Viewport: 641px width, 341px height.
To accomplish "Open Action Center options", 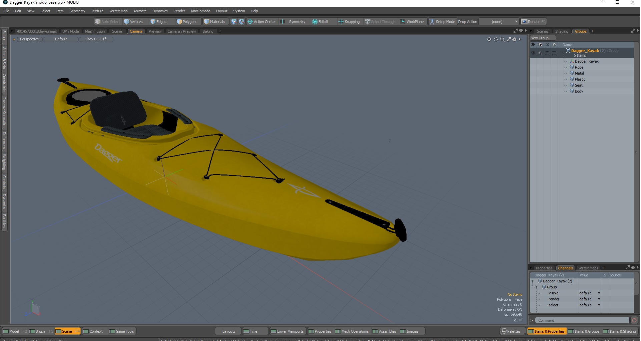I will coord(262,22).
